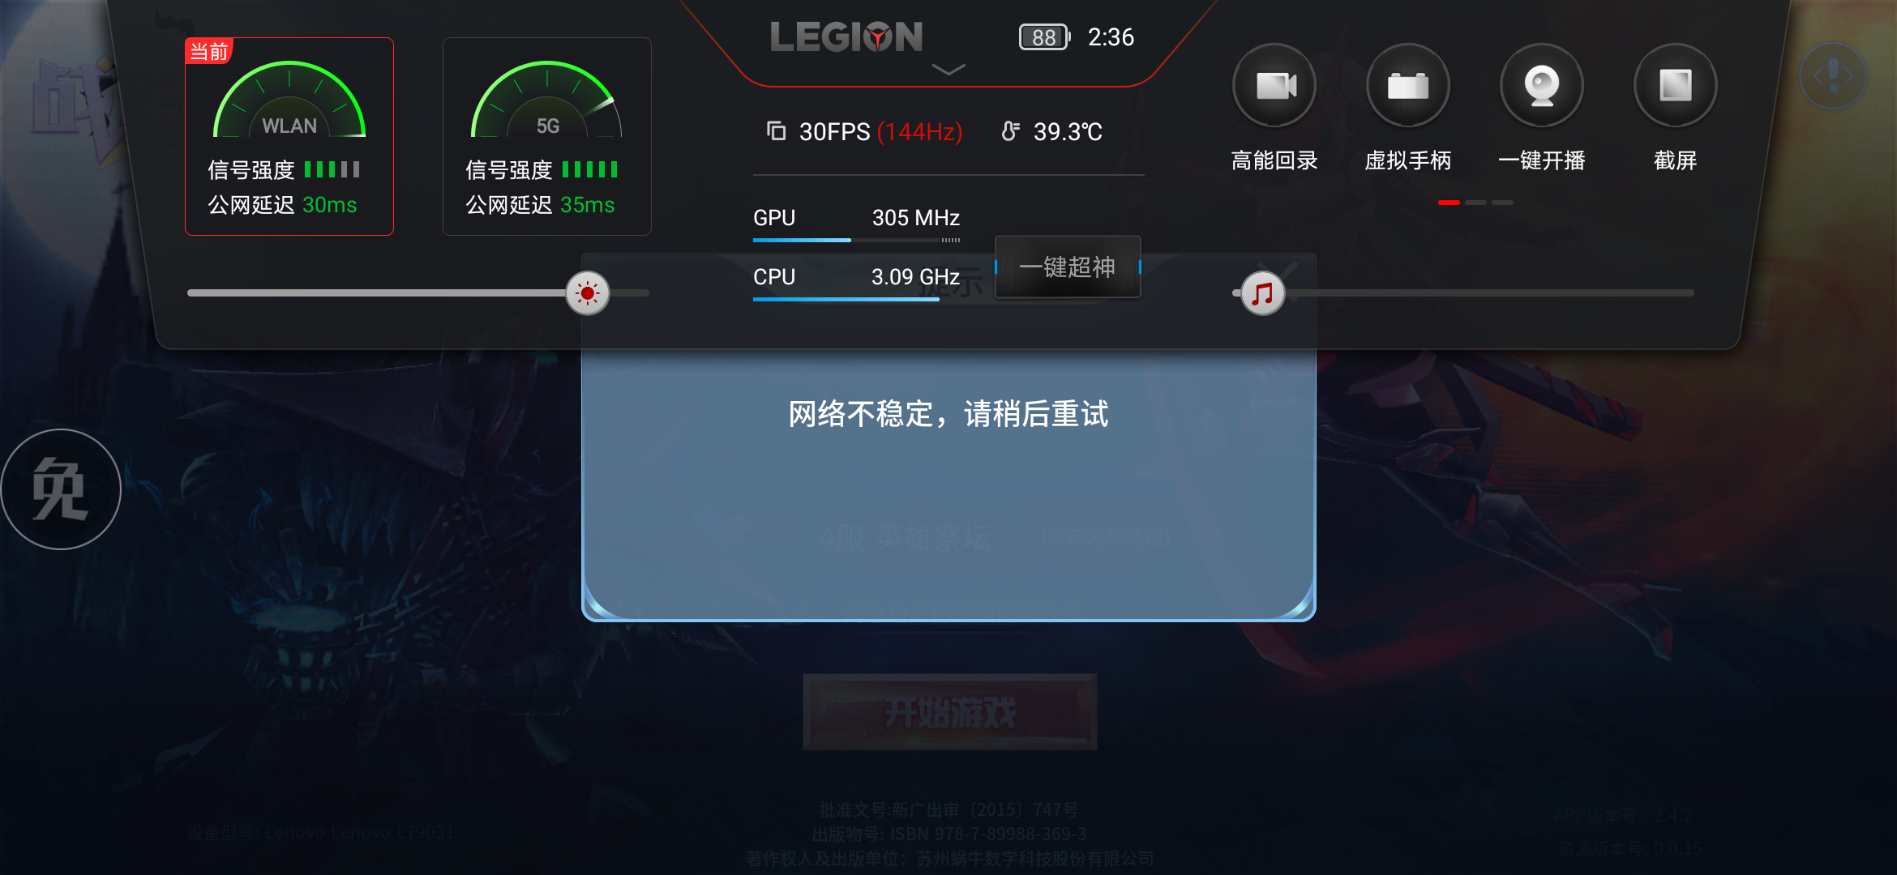Click the brightness sun slider knob
Viewport: 1897px width, 875px height.
coord(588,293)
